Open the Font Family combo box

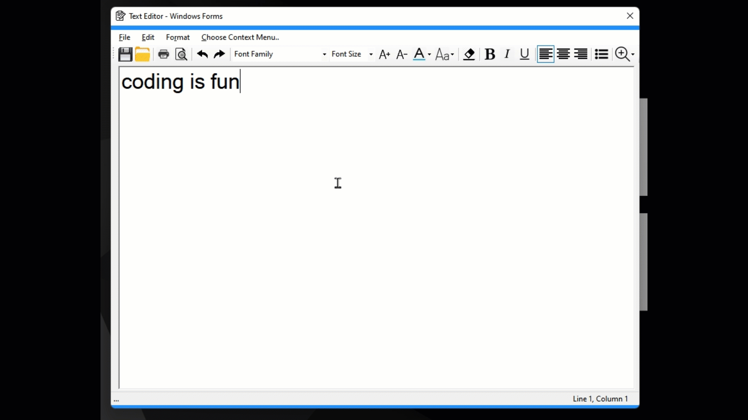280,54
